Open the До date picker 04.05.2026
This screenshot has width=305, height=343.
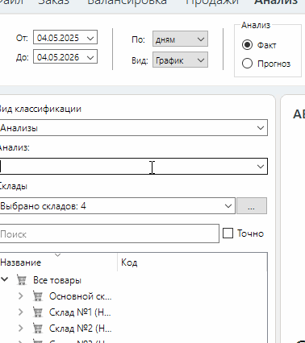[65, 56]
